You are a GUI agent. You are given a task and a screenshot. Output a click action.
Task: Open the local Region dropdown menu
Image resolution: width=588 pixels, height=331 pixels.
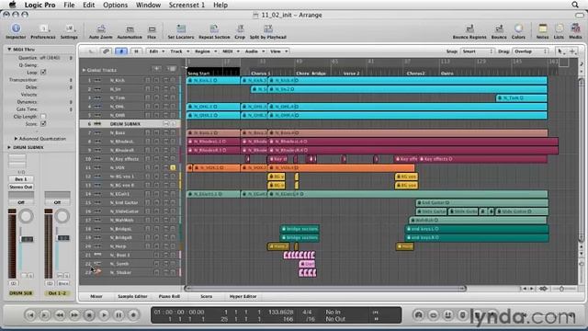(x=206, y=51)
